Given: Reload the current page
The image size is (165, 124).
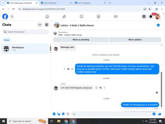Looking at the screenshot, I should click(x=14, y=9).
